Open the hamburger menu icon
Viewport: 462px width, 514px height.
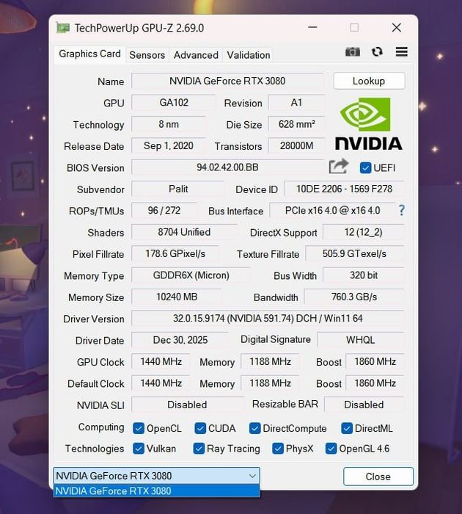[401, 52]
